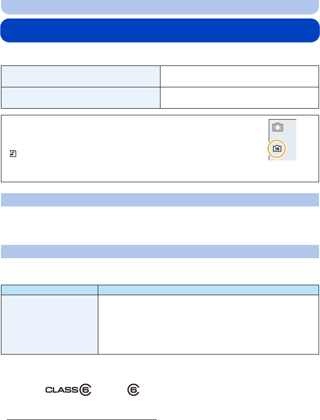Click the second light blue section heading bar
Image resolution: width=320 pixels, height=420 pixels.
tap(160, 251)
